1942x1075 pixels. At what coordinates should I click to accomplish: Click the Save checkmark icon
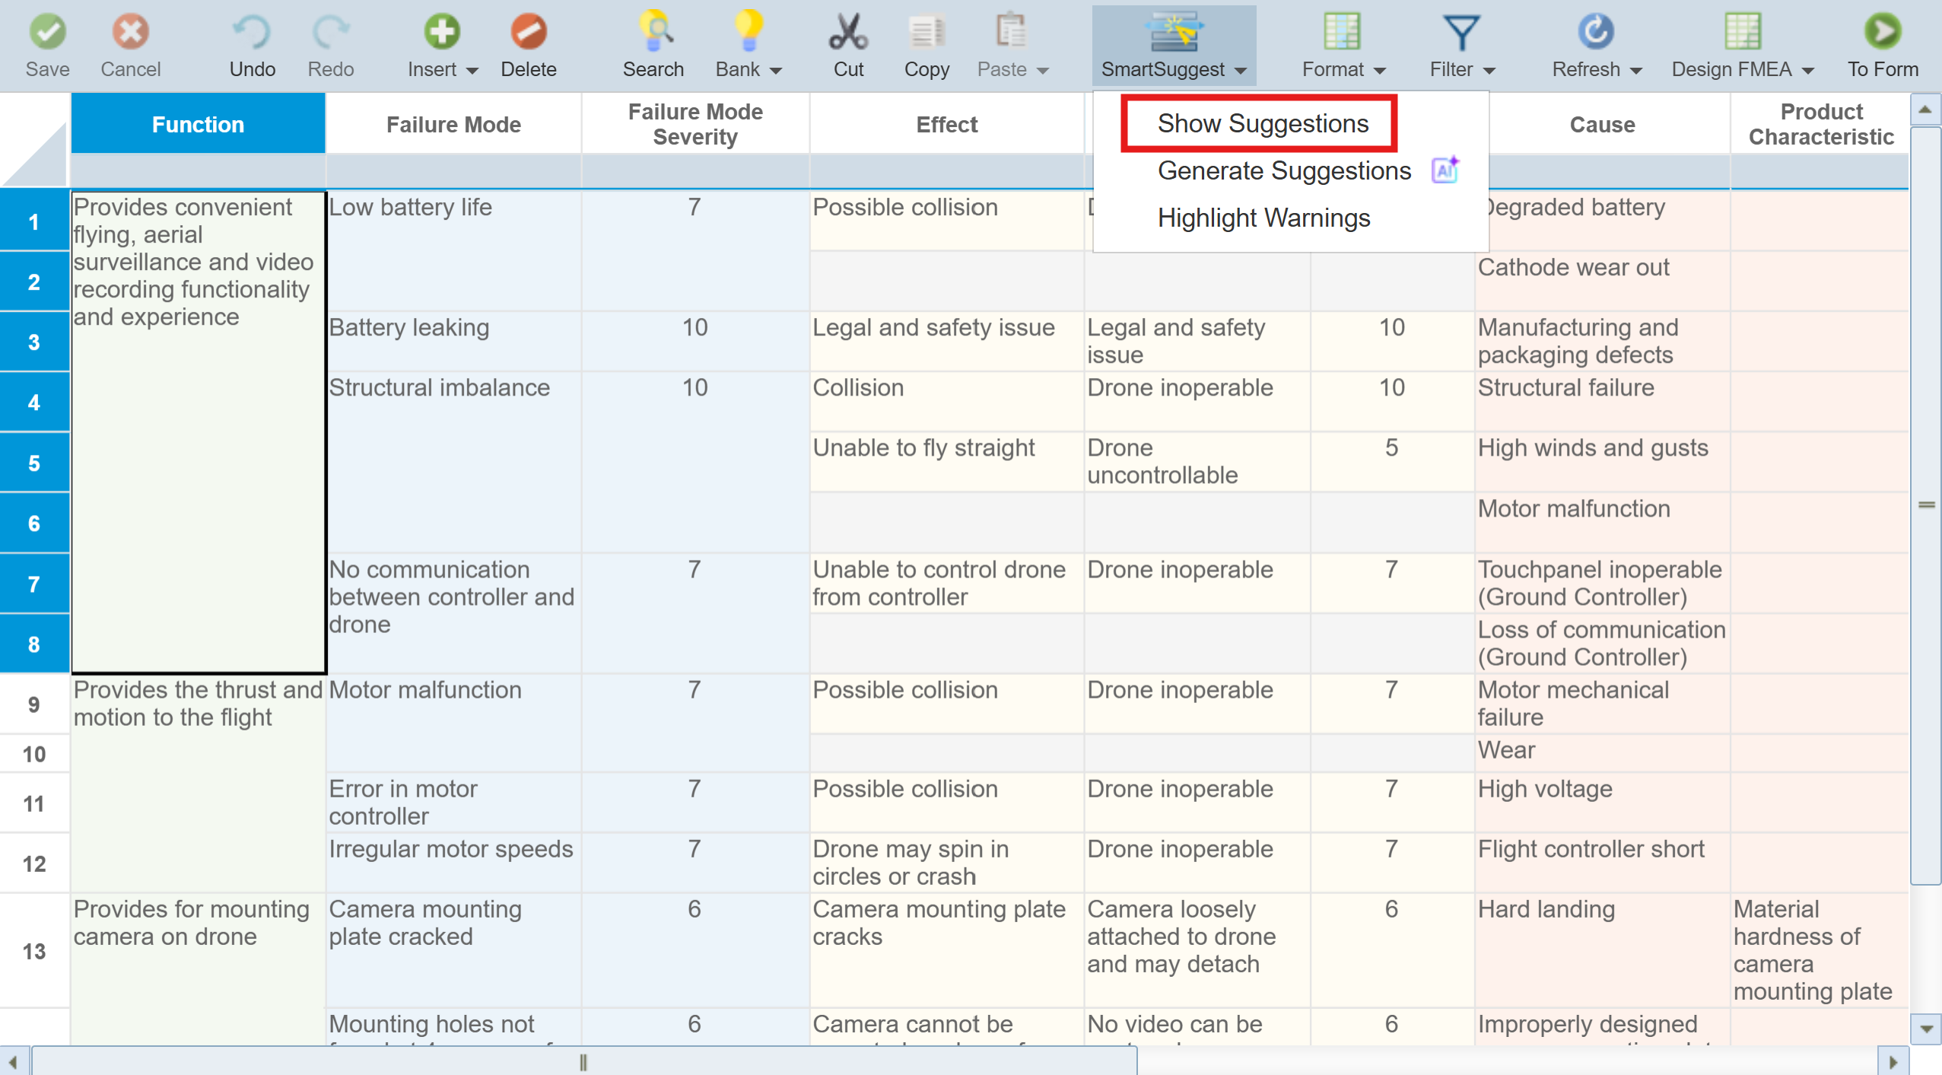[47, 32]
